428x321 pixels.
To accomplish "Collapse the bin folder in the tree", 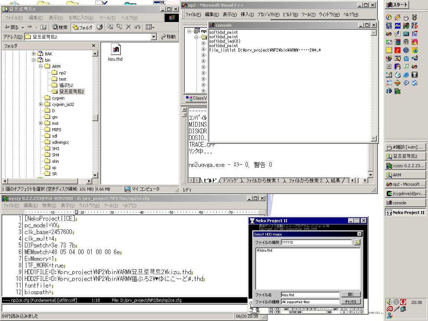I will click(33, 60).
